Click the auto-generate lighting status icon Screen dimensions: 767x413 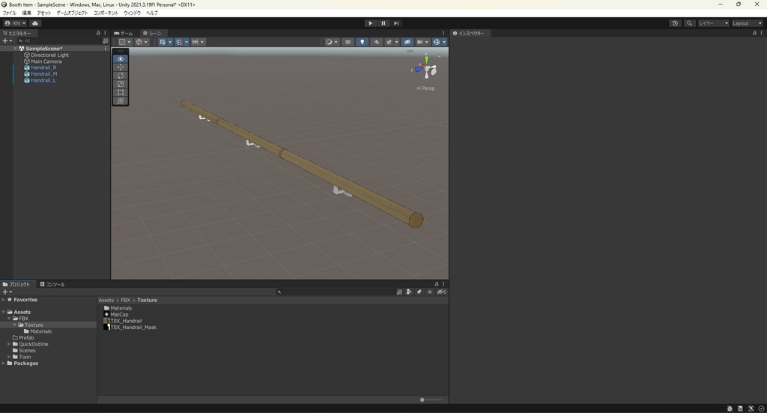click(751, 409)
